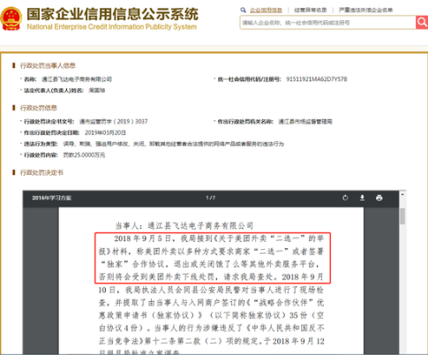
Task: Click the 统一社会信用代码/注册号 label
Action: pos(249,79)
